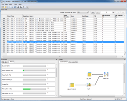Click the File system in (%) progress bar
The height and width of the screenshot is (101, 127).
(x=34, y=89)
